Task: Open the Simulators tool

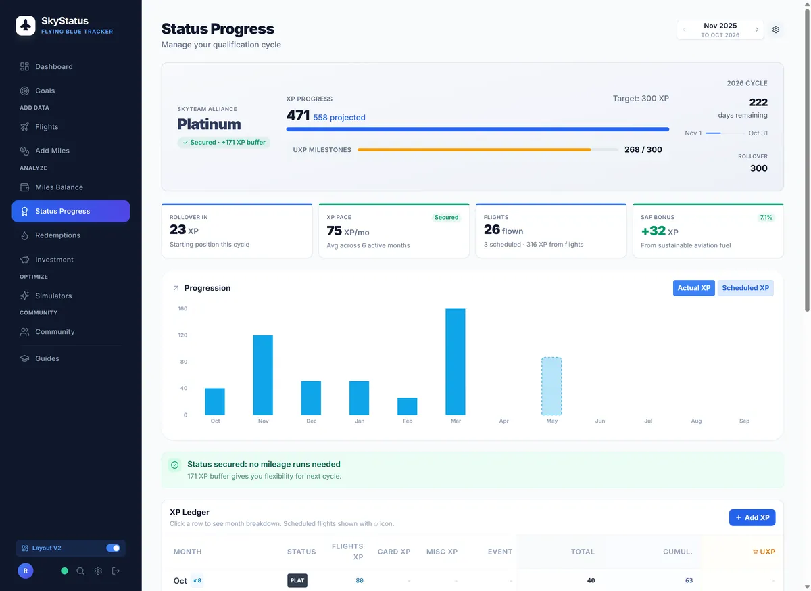Action: coord(52,295)
